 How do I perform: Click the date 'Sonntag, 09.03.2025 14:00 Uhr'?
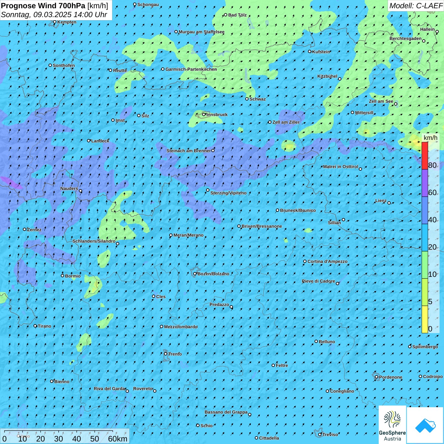(x=54, y=15)
